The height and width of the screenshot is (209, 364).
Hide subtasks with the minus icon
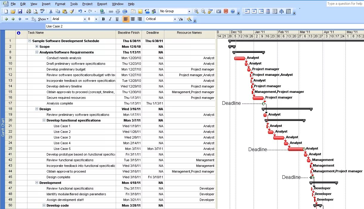[27, 19]
